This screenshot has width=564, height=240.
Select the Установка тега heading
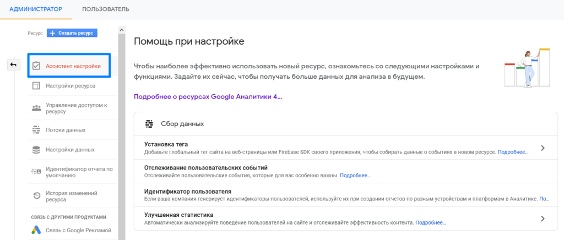pyautogui.click(x=166, y=144)
